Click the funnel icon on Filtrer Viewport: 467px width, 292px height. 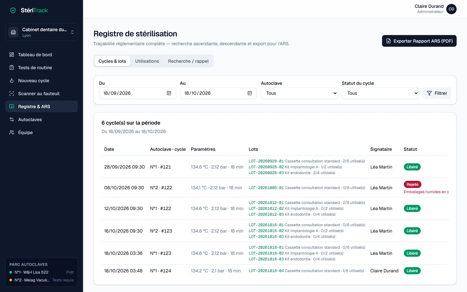click(429, 93)
